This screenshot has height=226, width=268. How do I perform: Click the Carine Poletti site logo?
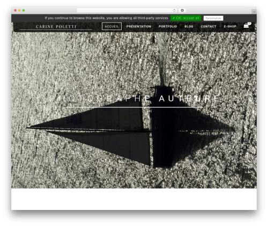point(56,27)
